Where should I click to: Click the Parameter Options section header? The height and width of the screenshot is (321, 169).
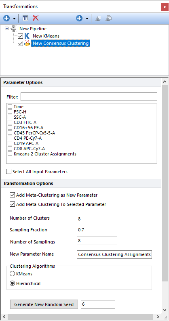pos(81,82)
